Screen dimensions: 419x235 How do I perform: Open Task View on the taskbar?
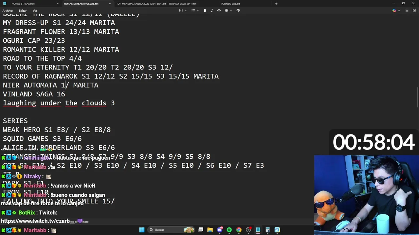click(201, 230)
